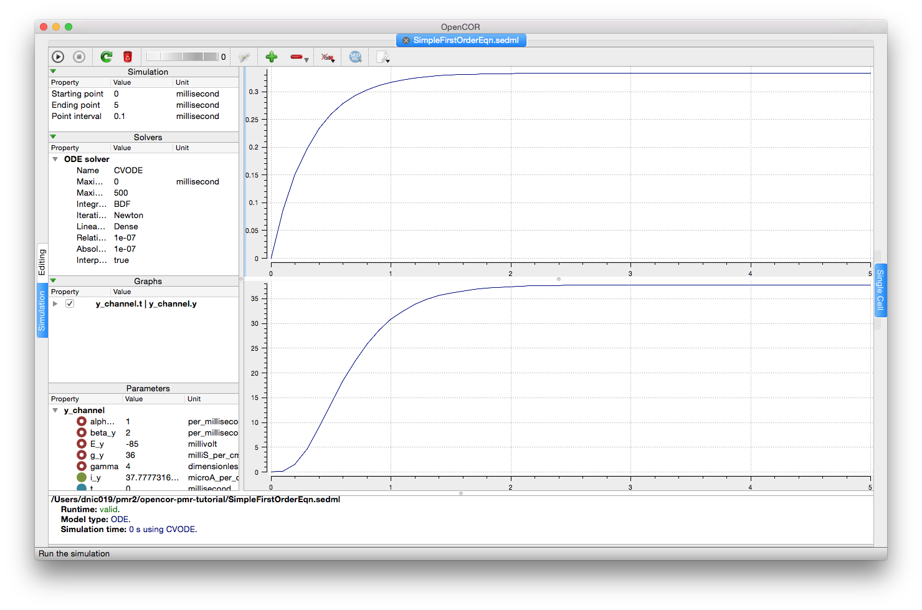The image size is (922, 610).
Task: Collapse the Simulation section with green triangle
Action: coord(53,72)
